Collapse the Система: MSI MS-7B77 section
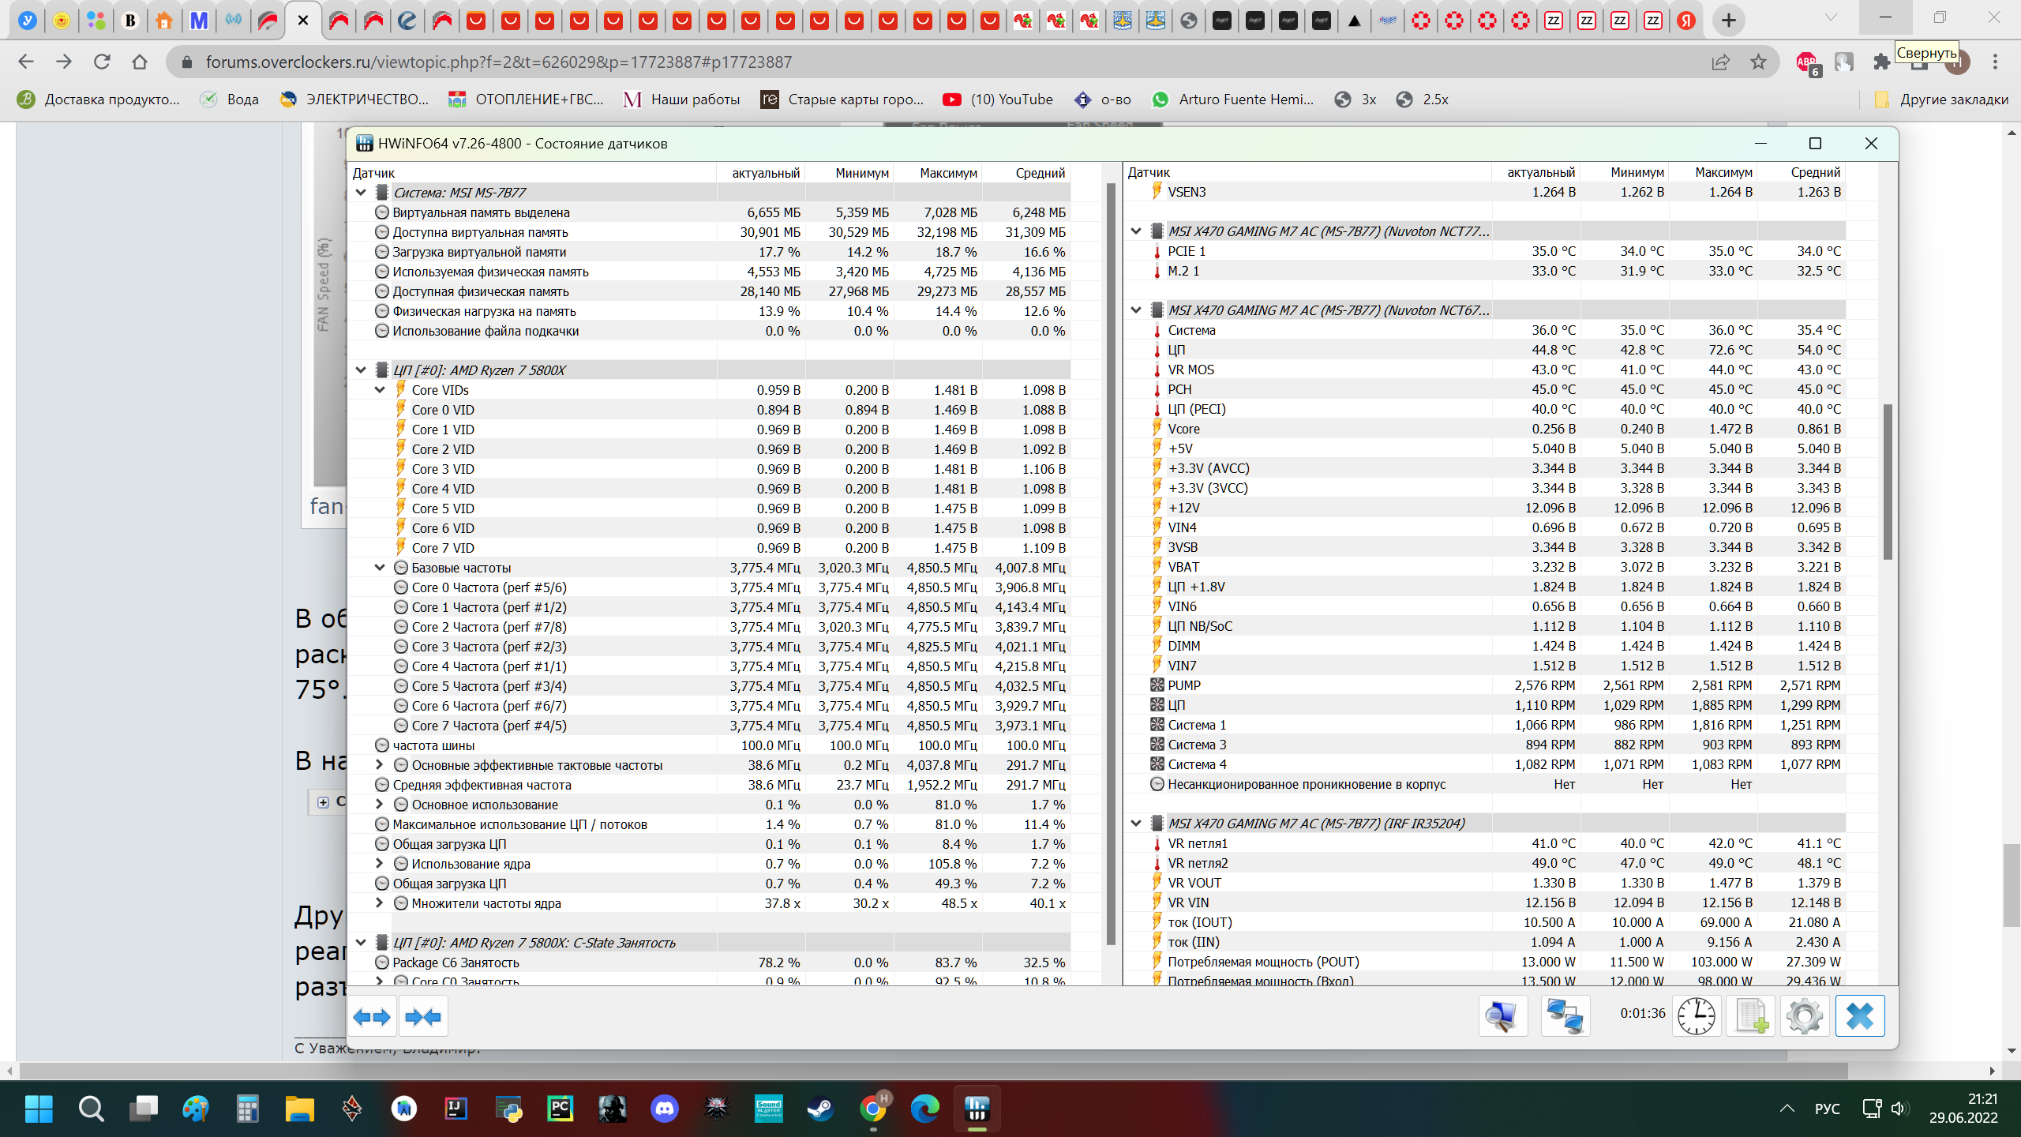 [361, 193]
